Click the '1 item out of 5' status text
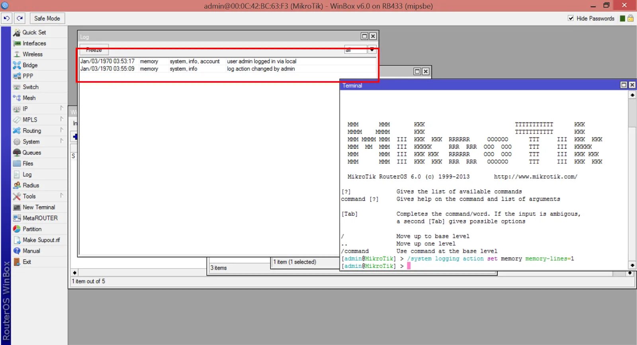Image resolution: width=637 pixels, height=345 pixels. (88, 281)
